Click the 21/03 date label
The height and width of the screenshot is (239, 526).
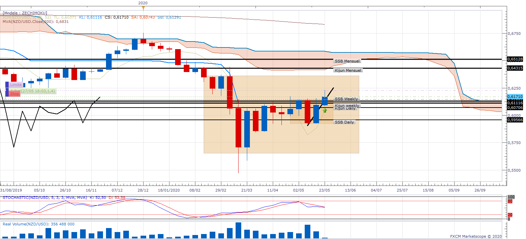pyautogui.click(x=247, y=190)
